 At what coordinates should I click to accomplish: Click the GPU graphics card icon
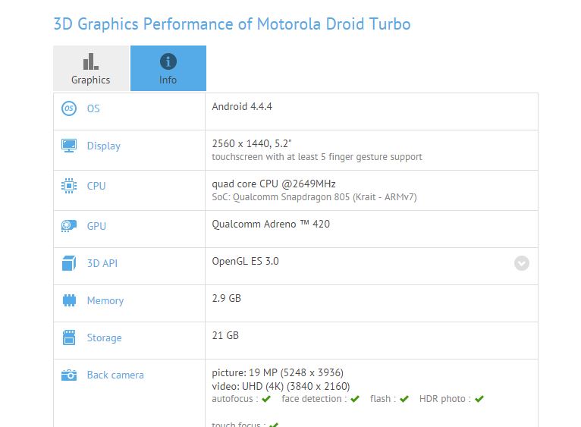coord(69,226)
